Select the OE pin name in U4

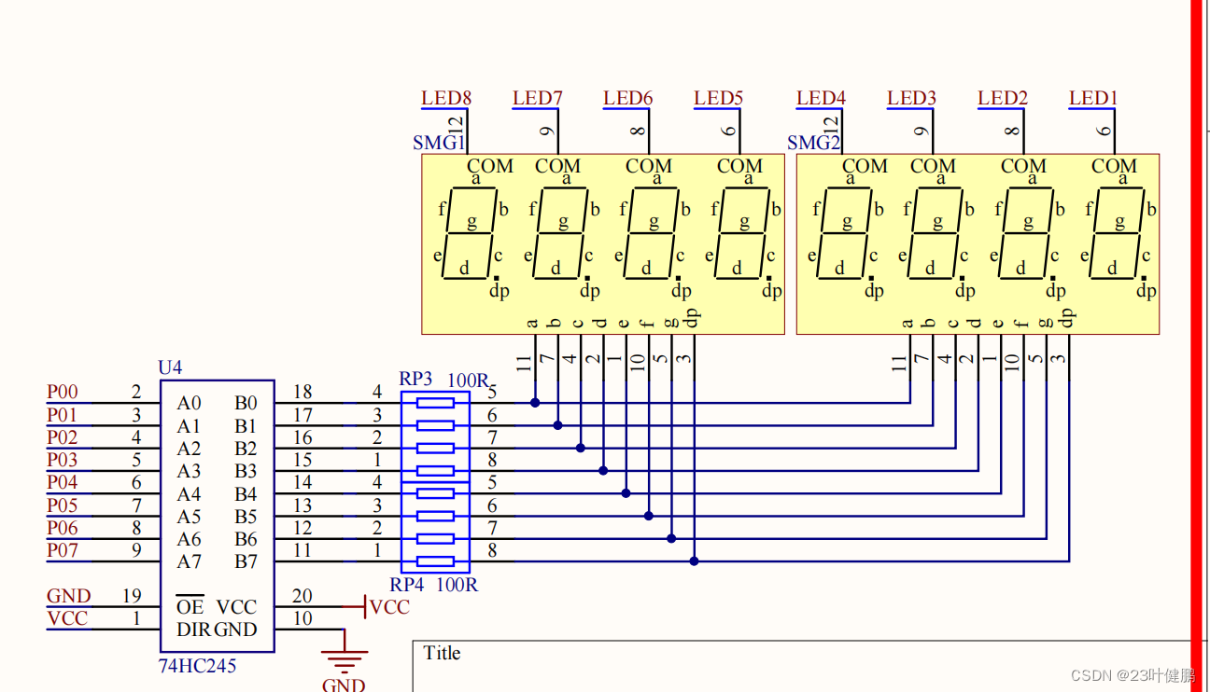click(190, 606)
